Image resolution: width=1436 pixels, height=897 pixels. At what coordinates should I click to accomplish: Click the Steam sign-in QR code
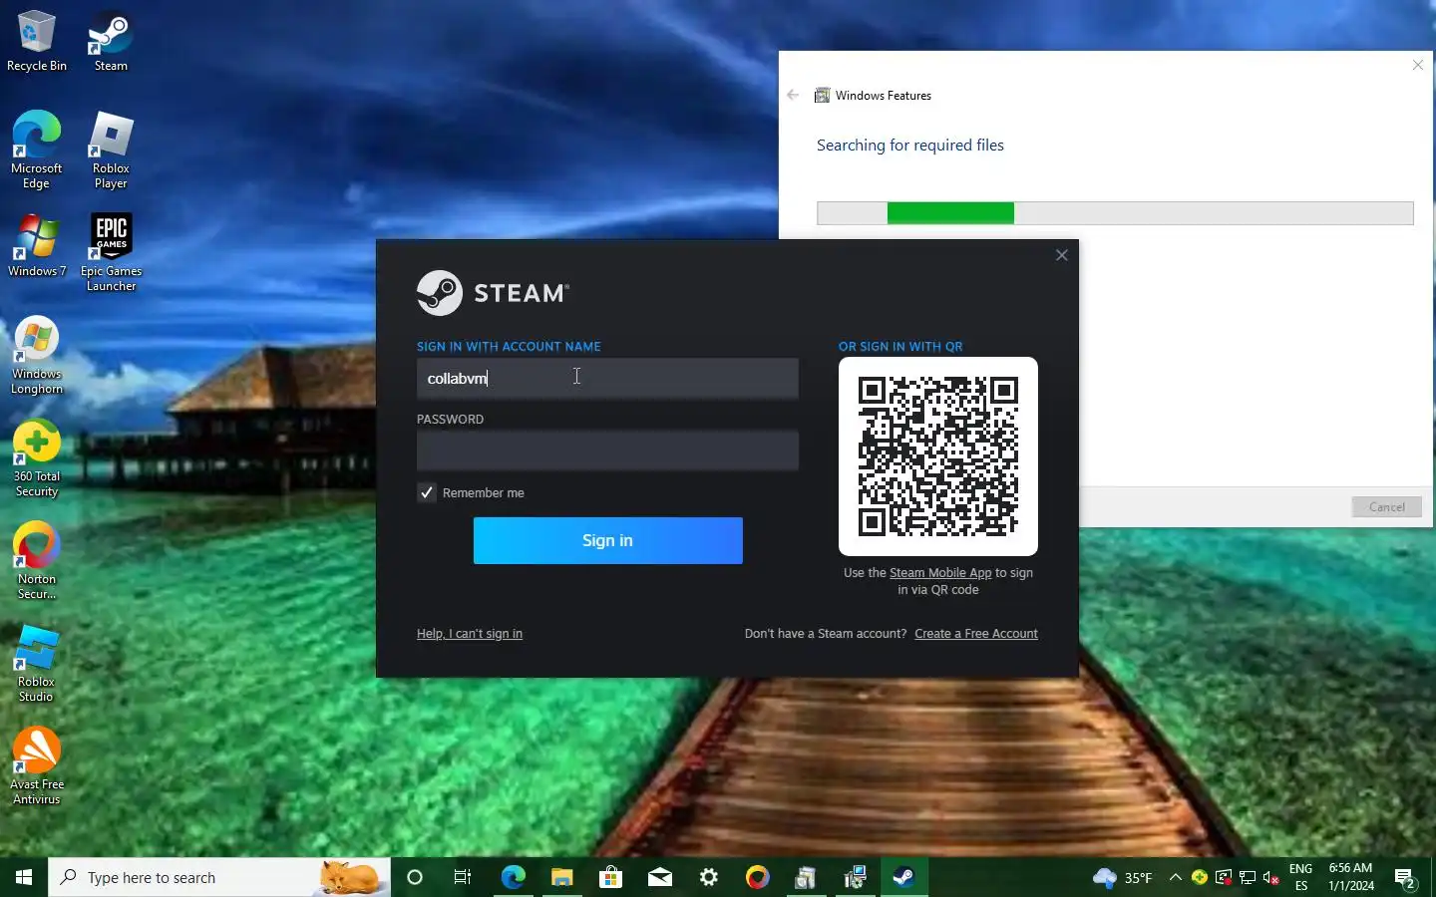pos(938,456)
